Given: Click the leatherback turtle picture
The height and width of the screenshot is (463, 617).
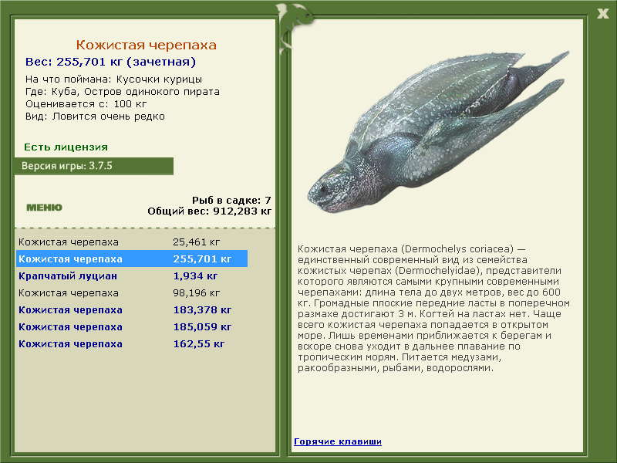Looking at the screenshot, I should 437,131.
